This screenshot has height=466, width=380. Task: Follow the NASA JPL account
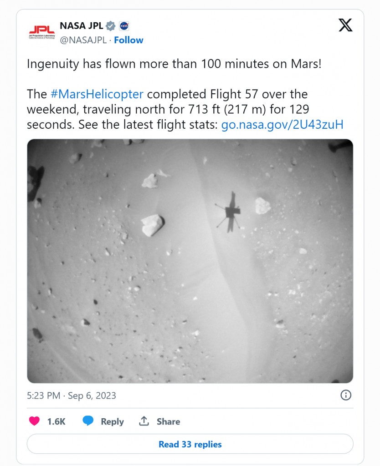click(128, 40)
